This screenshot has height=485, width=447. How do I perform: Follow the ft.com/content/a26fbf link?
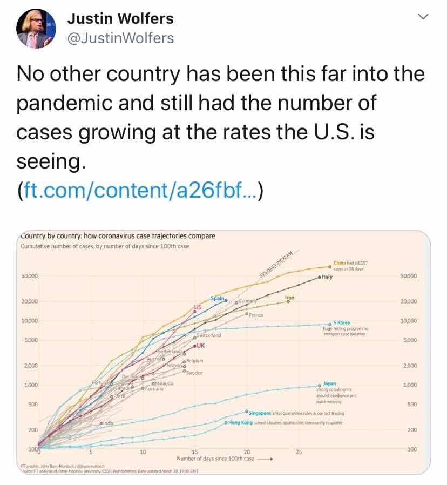point(140,190)
